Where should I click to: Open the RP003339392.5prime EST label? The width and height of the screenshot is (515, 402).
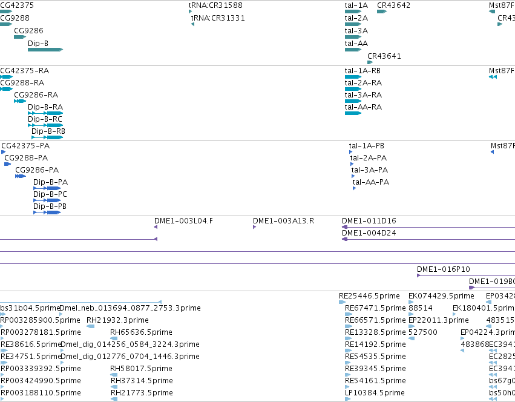coord(41,369)
